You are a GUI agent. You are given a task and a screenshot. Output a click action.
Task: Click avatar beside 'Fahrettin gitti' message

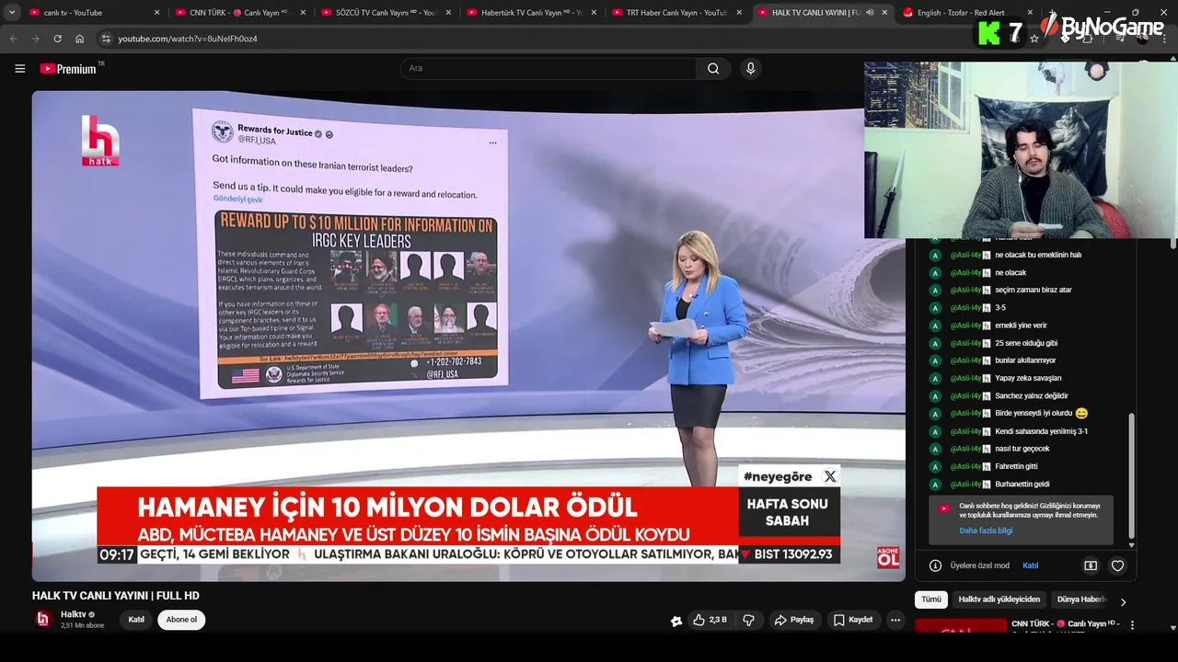tap(935, 466)
